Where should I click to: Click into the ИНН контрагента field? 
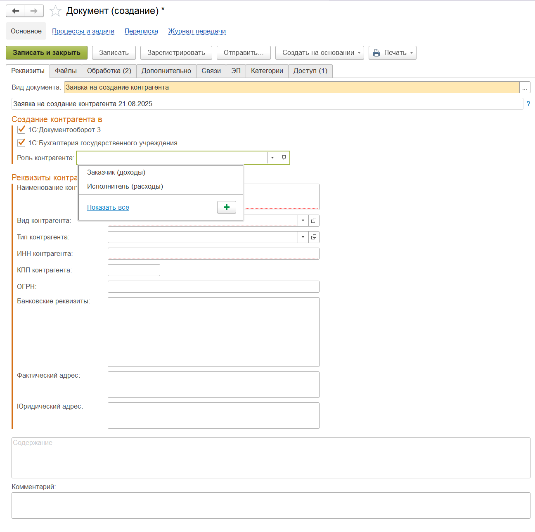[213, 253]
